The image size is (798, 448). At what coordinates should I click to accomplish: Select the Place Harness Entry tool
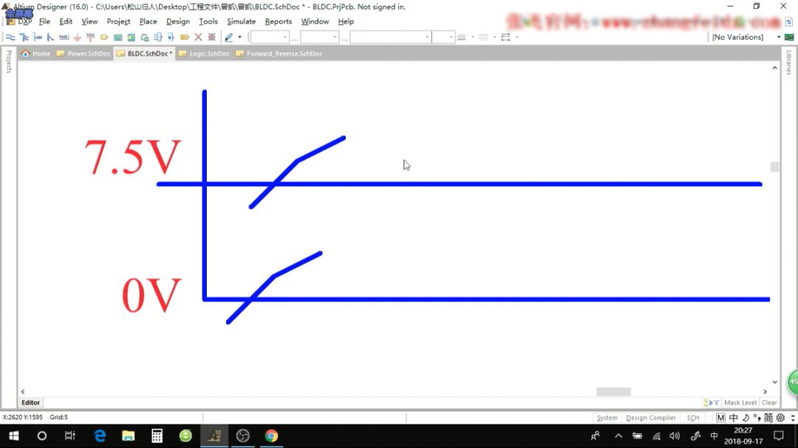coord(171,37)
